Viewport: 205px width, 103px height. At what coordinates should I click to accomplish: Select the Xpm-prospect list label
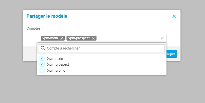tap(58, 64)
